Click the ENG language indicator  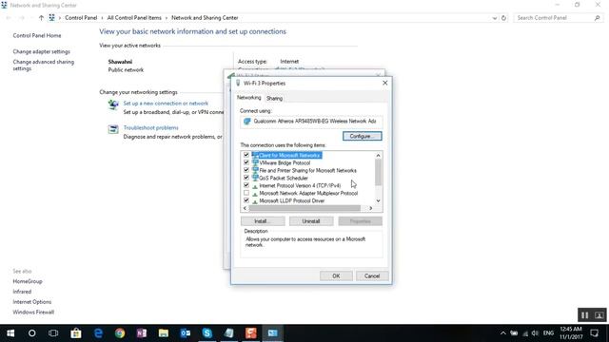coord(548,333)
